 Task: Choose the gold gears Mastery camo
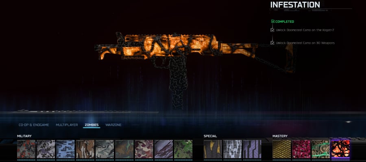[321, 149]
